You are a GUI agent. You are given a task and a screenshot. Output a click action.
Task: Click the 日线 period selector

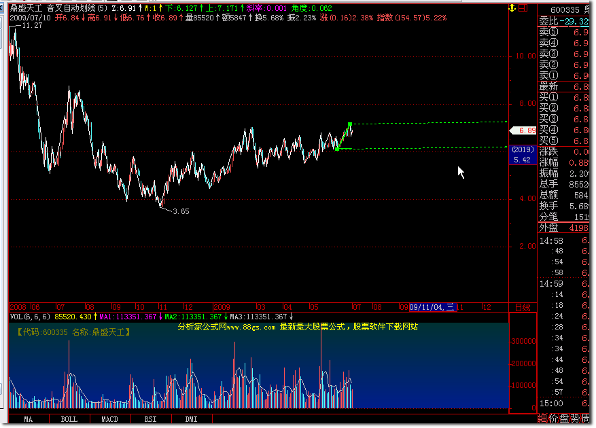523,307
